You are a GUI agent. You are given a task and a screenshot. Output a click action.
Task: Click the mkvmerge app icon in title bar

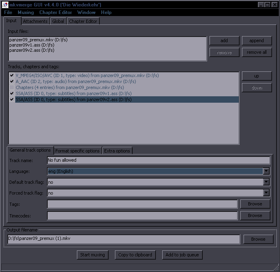pyautogui.click(x=5, y=5)
